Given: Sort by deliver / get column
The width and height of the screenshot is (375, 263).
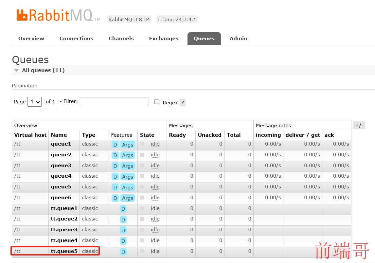Looking at the screenshot, I should click(x=303, y=135).
